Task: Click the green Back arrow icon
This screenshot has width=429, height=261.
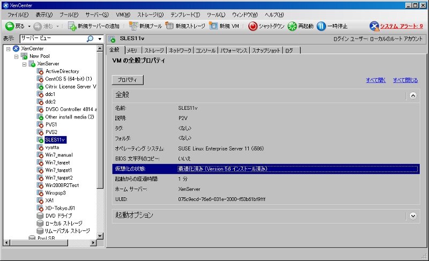Action: [10, 26]
